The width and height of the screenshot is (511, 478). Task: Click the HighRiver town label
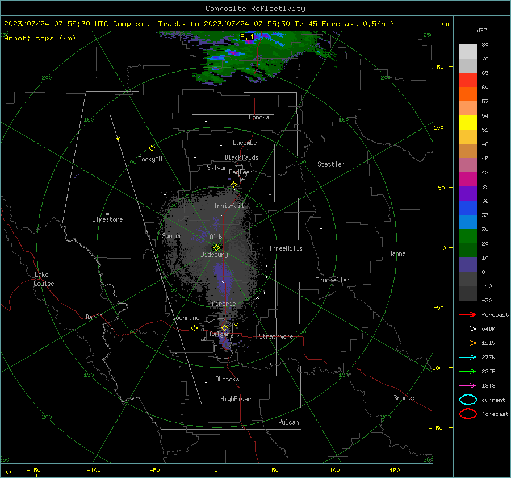[x=236, y=399]
